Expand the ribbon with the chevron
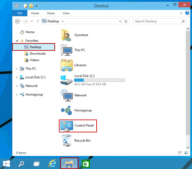This screenshot has height=169, width=192. 181,13
